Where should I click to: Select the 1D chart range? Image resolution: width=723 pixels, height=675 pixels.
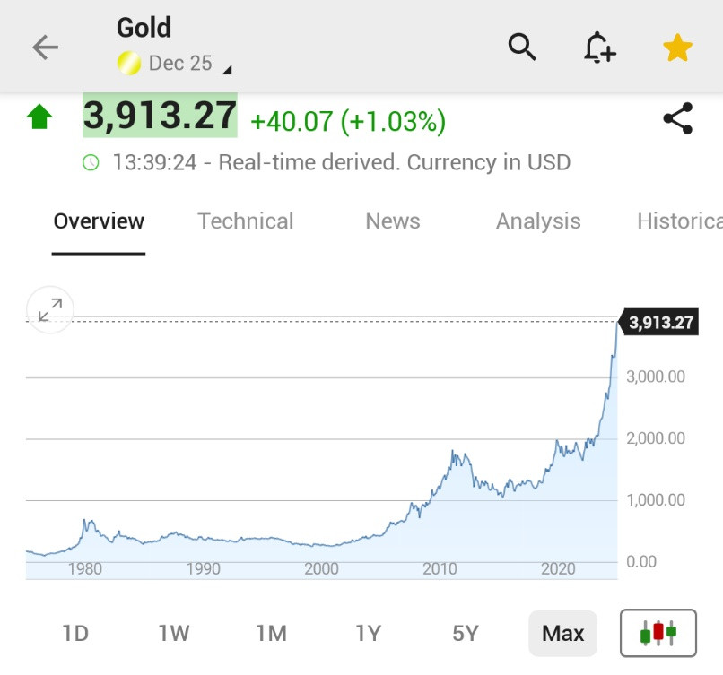point(75,634)
